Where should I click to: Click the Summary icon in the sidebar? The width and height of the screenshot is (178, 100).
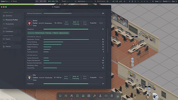pos(4,16)
